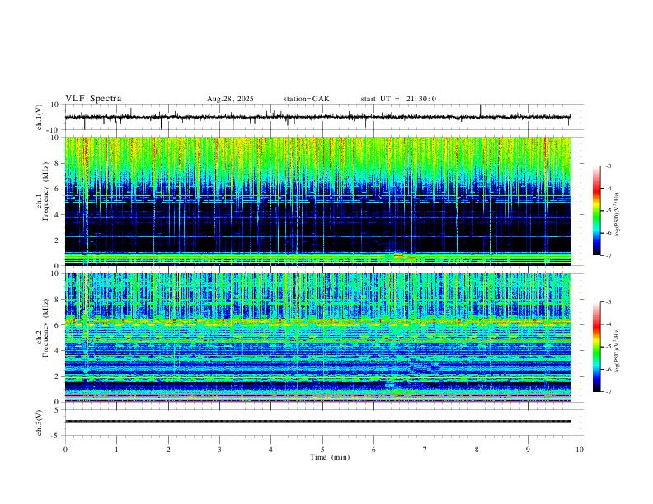Click time axis tick label "6"
The height and width of the screenshot is (504, 653).
pyautogui.click(x=373, y=450)
